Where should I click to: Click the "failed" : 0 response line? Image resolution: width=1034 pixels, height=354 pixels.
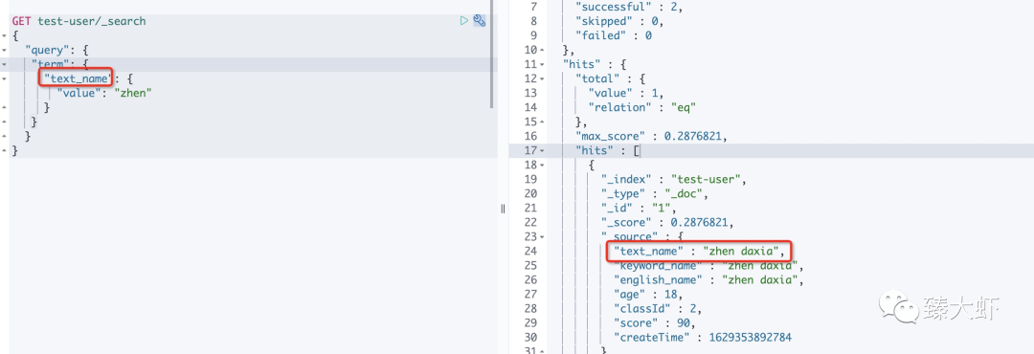point(614,35)
